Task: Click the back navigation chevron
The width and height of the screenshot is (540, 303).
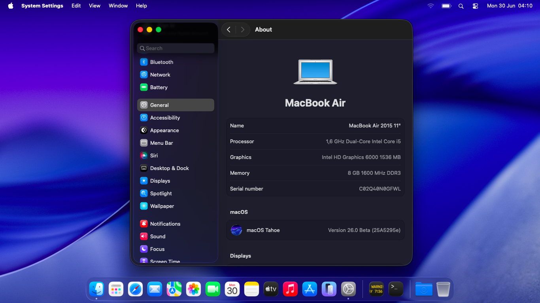Action: point(228,30)
